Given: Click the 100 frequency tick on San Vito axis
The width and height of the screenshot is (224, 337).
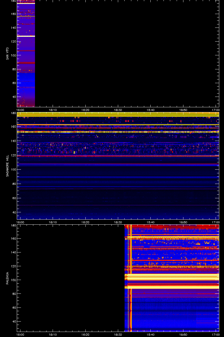Looking at the screenshot, I should (x=13, y=55).
